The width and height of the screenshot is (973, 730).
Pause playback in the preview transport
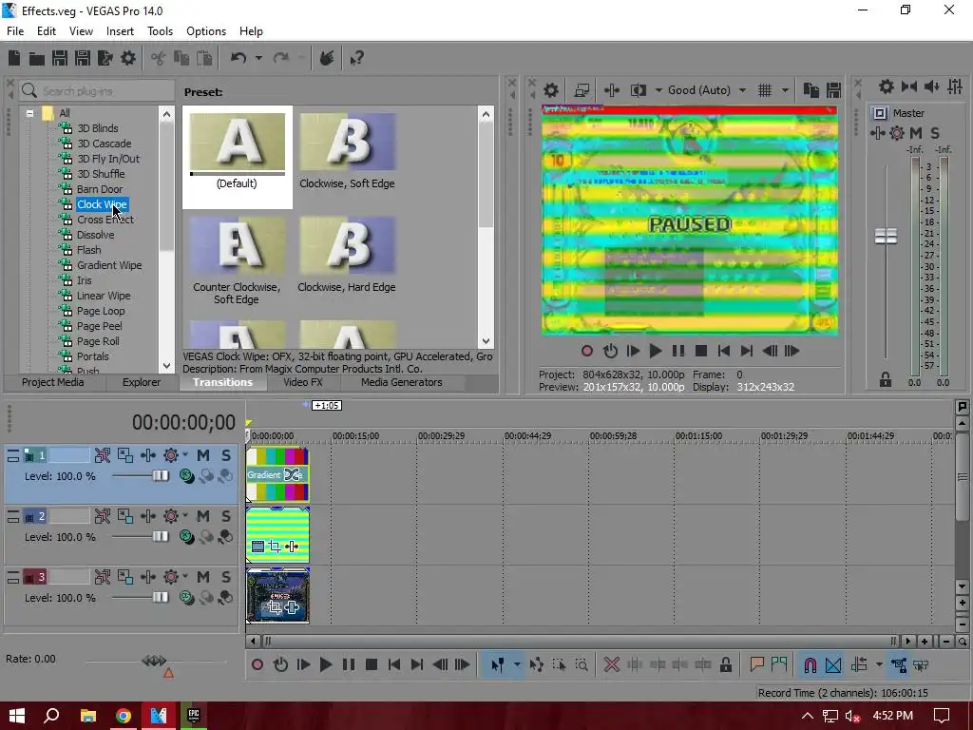pos(678,351)
